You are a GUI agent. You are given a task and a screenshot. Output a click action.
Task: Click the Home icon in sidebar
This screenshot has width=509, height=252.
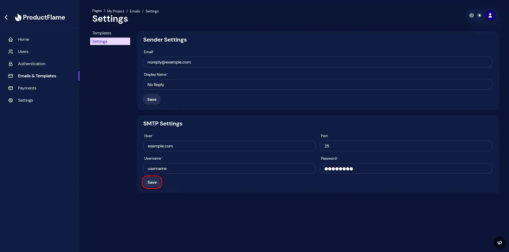click(11, 39)
